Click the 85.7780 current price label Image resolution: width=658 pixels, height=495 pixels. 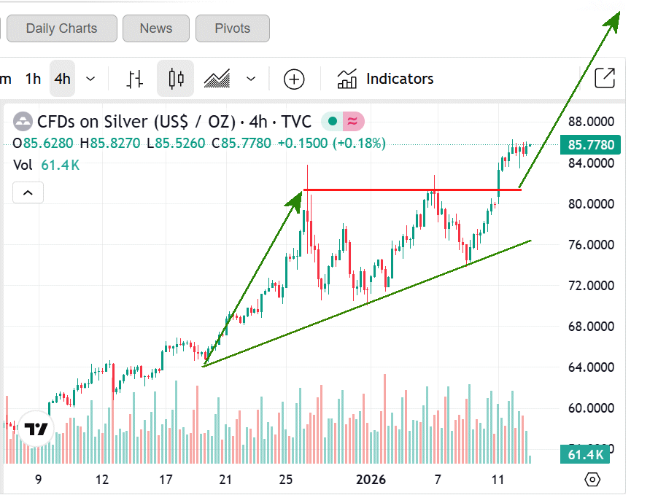pyautogui.click(x=592, y=145)
